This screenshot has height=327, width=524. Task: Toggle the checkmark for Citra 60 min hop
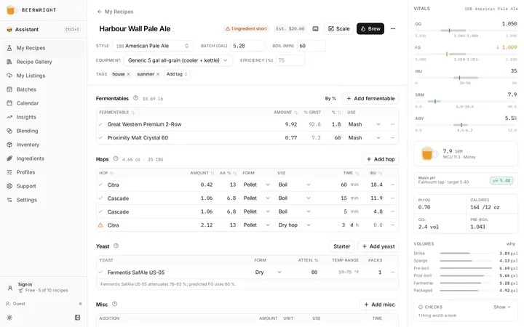point(100,185)
